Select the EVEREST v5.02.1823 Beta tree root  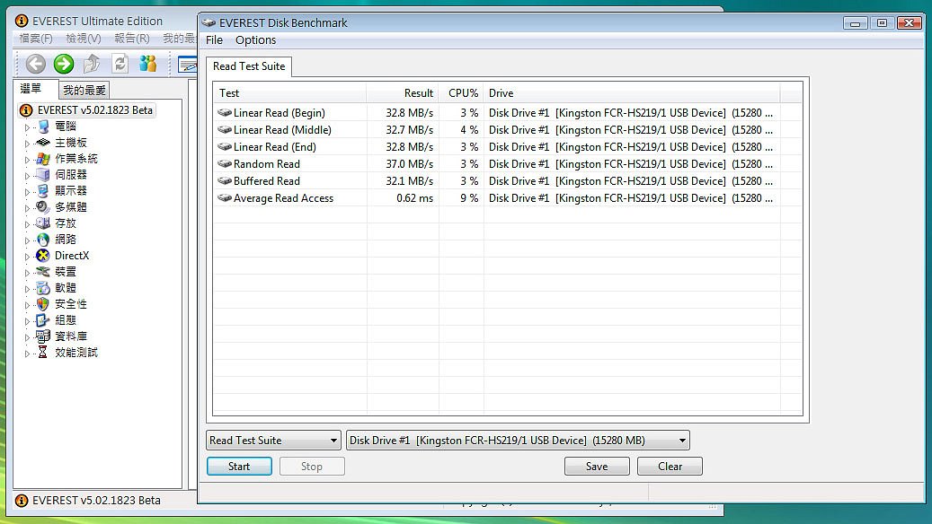tap(95, 110)
